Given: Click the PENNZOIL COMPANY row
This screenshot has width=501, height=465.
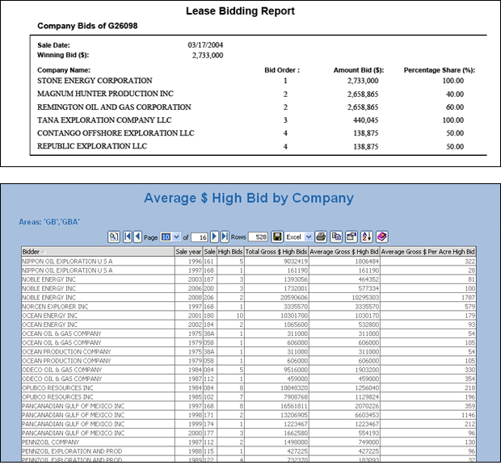Looking at the screenshot, I should click(249, 442).
